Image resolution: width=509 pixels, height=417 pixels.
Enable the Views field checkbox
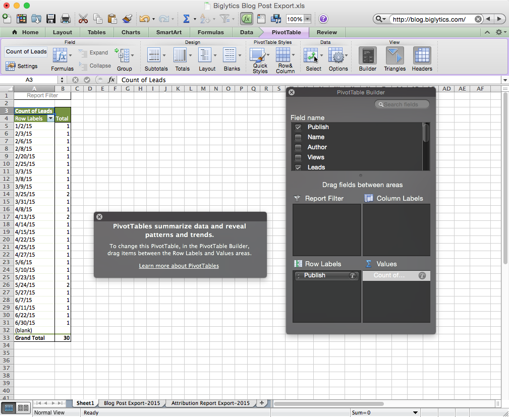click(x=298, y=157)
